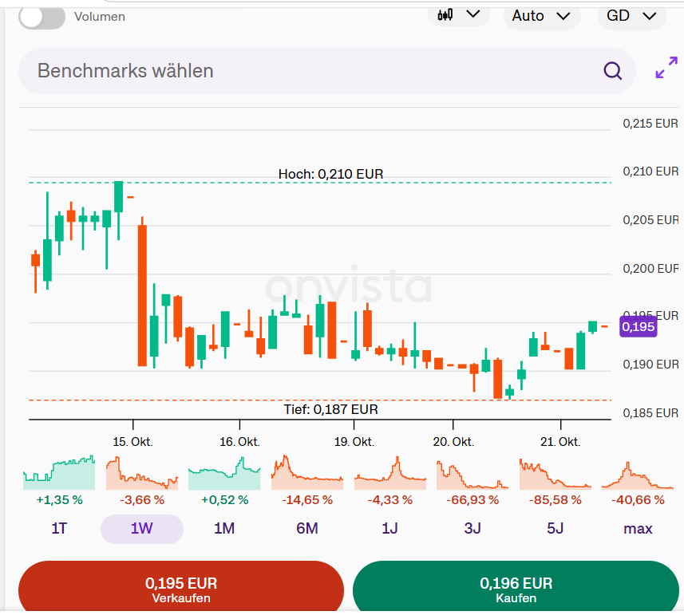Screen dimensions: 684x615
Task: Select the 1W time range
Action: click(x=142, y=529)
